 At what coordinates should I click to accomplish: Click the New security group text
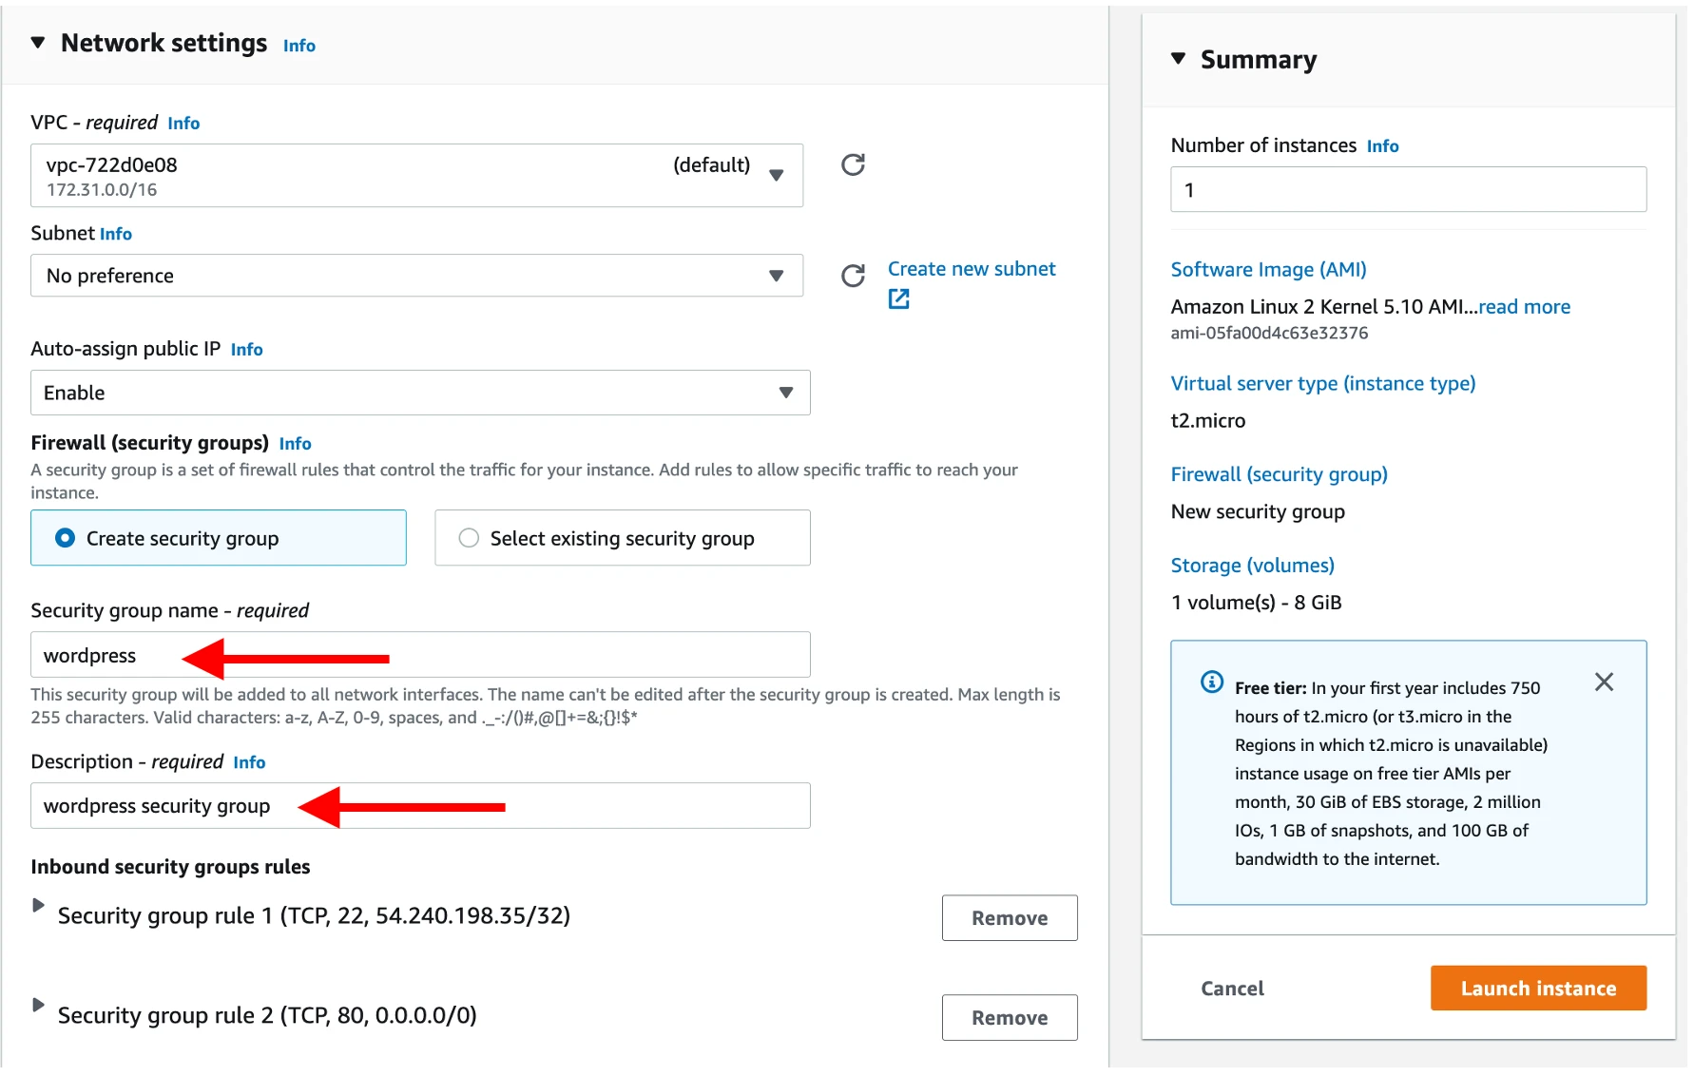[1258, 512]
